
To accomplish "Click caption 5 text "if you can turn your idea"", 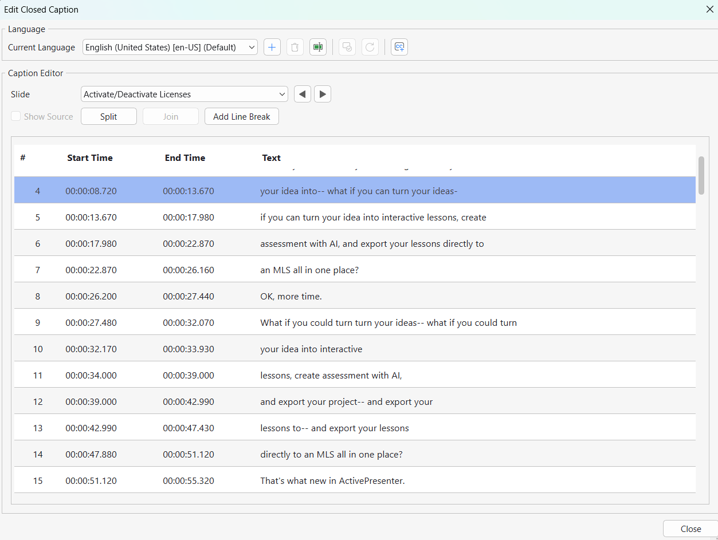I will click(373, 218).
